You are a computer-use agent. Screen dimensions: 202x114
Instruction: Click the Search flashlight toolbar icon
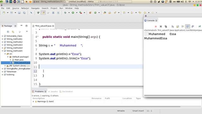(x=115, y=13)
